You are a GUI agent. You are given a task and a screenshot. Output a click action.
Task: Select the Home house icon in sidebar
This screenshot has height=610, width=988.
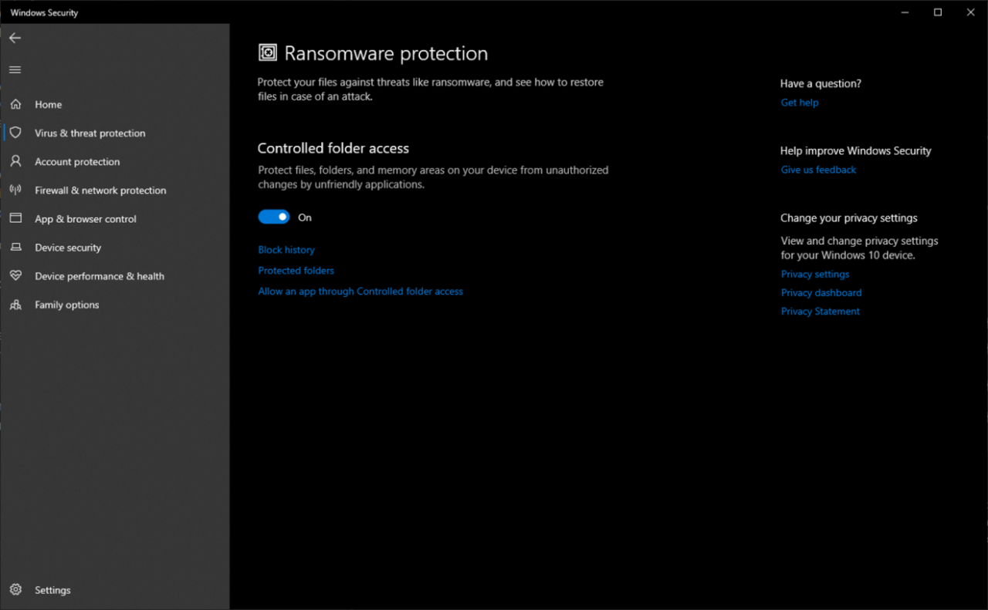tap(15, 104)
